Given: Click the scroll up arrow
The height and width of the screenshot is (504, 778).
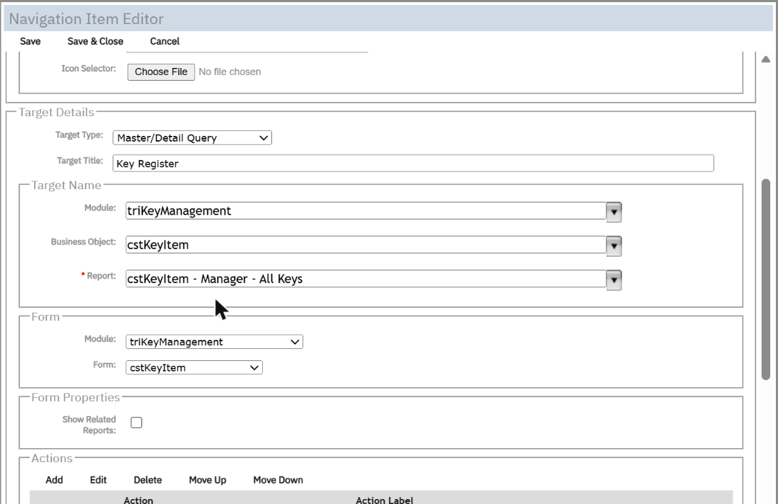Looking at the screenshot, I should 766,59.
